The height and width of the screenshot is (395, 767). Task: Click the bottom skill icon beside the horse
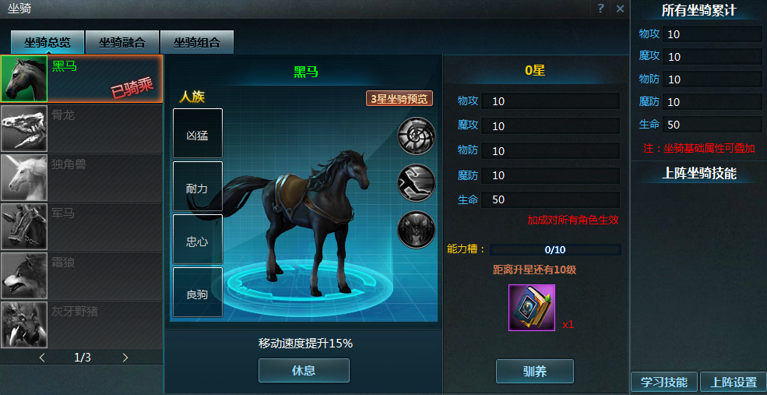[417, 229]
